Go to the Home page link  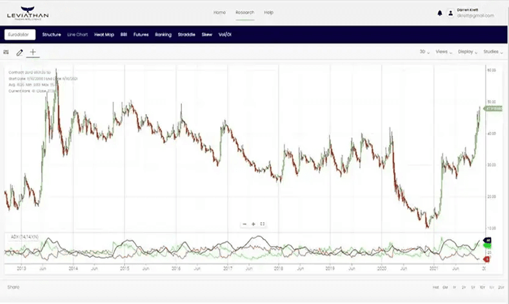click(x=219, y=12)
